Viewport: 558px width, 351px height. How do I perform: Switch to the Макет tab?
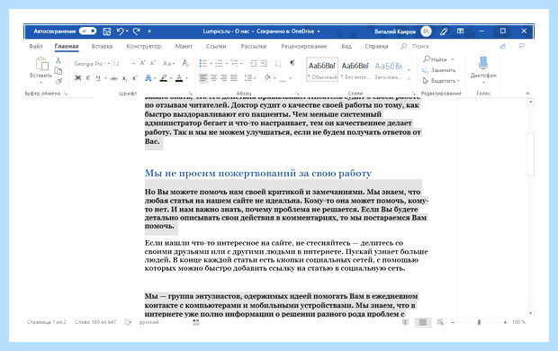click(x=184, y=46)
